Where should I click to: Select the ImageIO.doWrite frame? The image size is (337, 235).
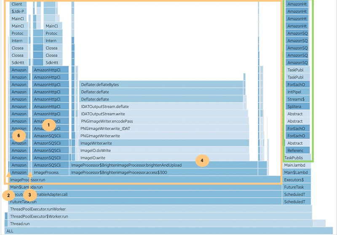(x=164, y=150)
